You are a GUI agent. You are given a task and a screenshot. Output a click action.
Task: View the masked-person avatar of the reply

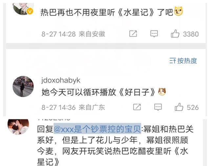[x=18, y=126]
